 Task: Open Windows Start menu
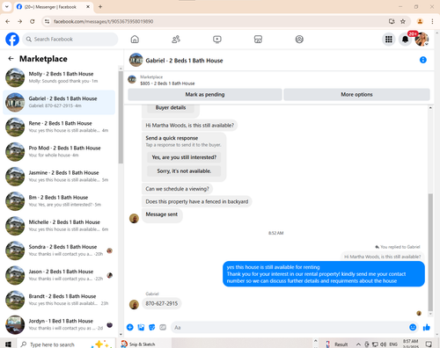click(x=8, y=344)
